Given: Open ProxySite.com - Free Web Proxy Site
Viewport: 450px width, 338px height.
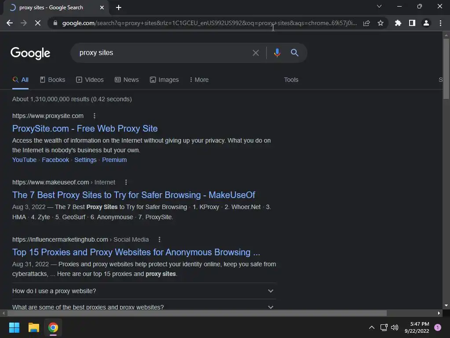Looking at the screenshot, I should [85, 129].
